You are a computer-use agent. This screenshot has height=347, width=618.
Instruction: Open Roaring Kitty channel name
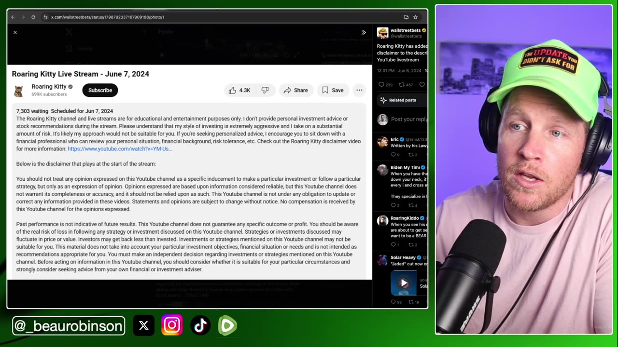[49, 87]
